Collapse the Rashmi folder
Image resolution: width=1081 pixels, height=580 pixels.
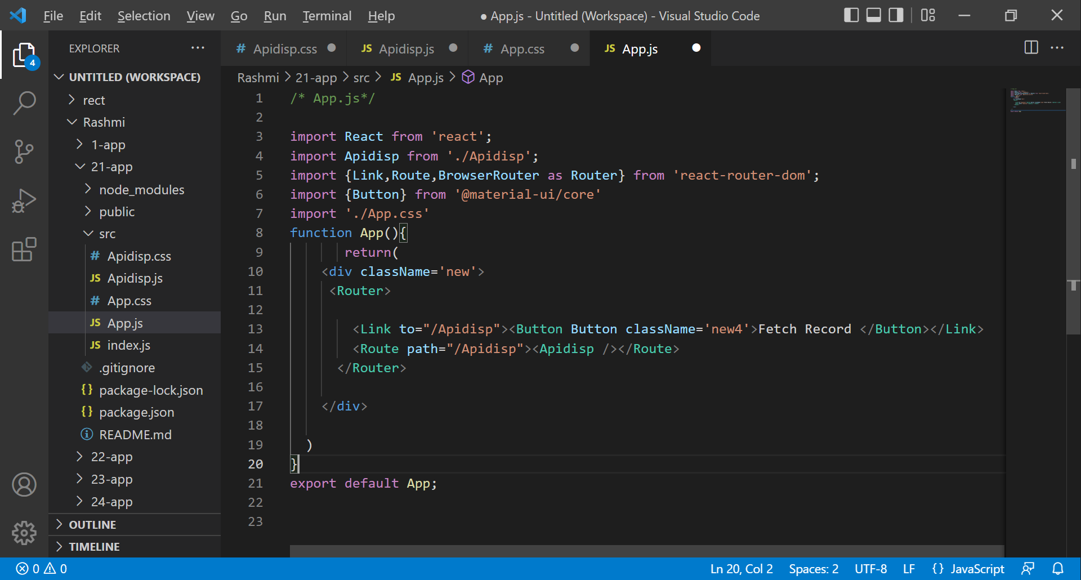(x=135, y=122)
